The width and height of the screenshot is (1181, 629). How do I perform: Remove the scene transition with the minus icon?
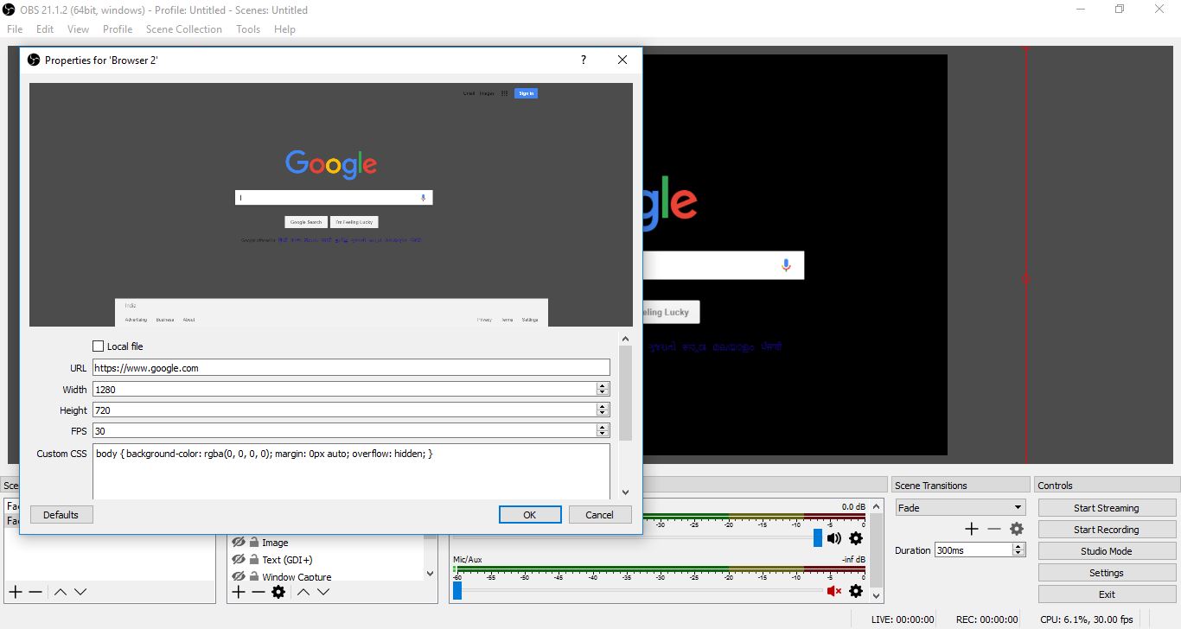click(994, 529)
